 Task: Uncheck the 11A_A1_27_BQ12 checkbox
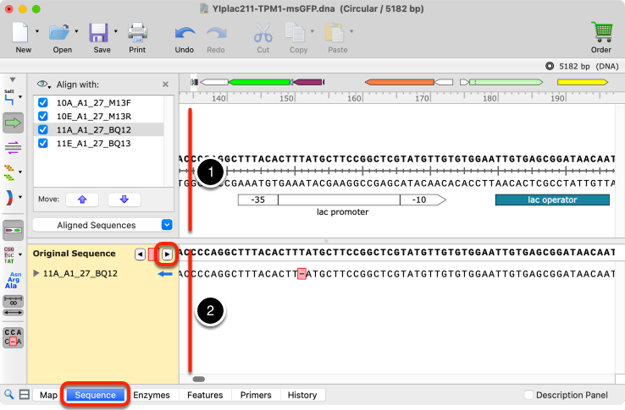pos(43,130)
